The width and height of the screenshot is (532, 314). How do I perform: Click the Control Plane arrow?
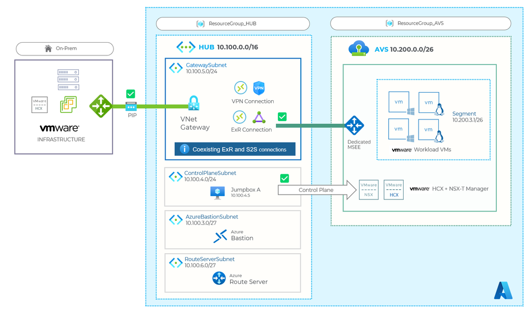pos(317,190)
